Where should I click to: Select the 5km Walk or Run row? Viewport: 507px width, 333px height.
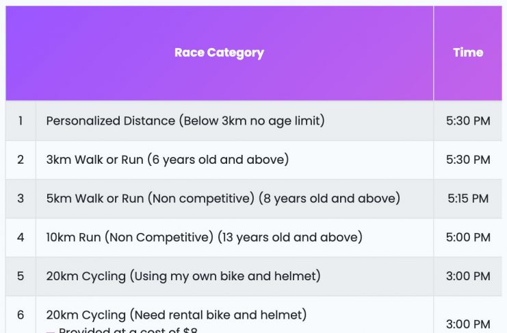pyautogui.click(x=253, y=199)
